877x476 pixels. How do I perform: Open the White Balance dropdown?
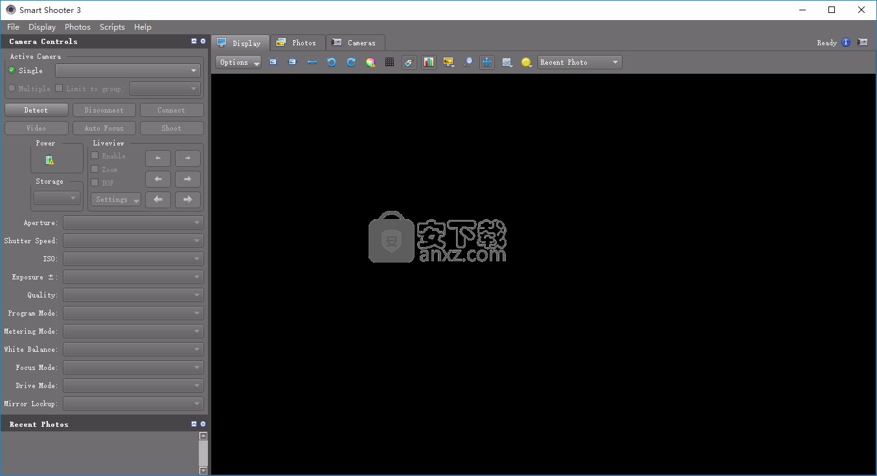pos(133,349)
